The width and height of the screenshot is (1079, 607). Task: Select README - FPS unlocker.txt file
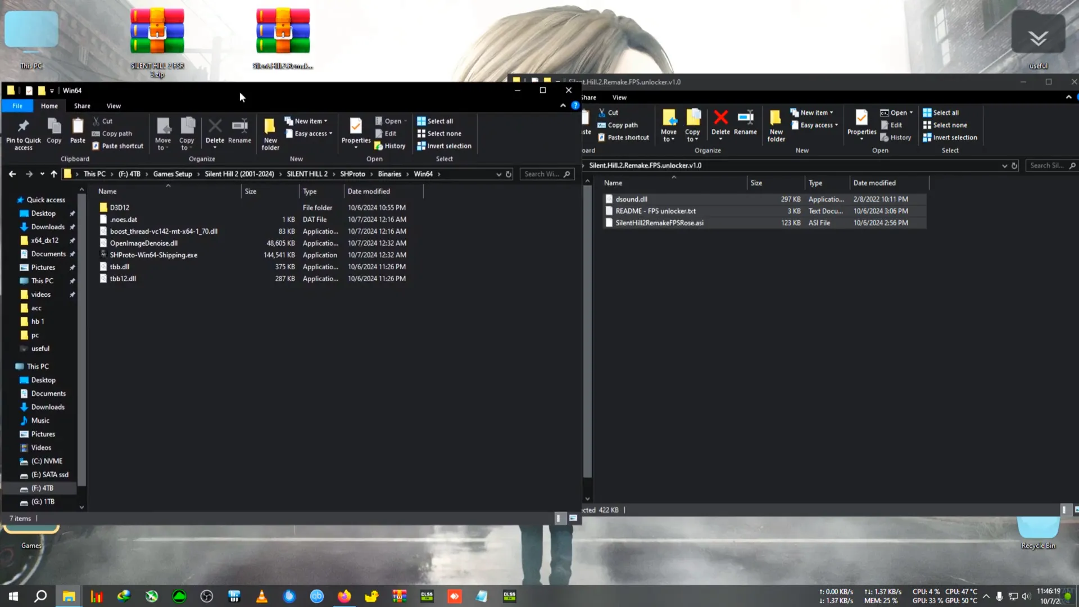(655, 211)
